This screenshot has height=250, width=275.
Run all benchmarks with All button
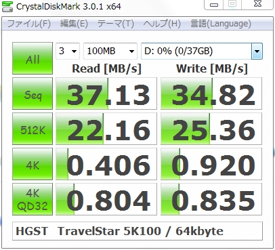point(33,58)
